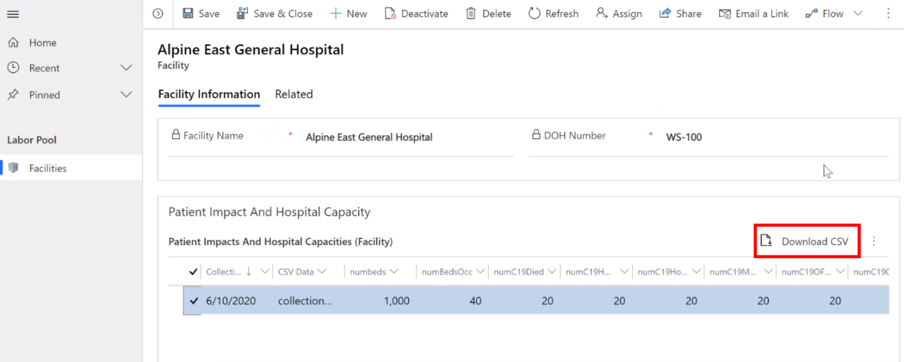This screenshot has width=904, height=362.
Task: Select Facilities in the Labor Pool navigation
Action: [71, 168]
